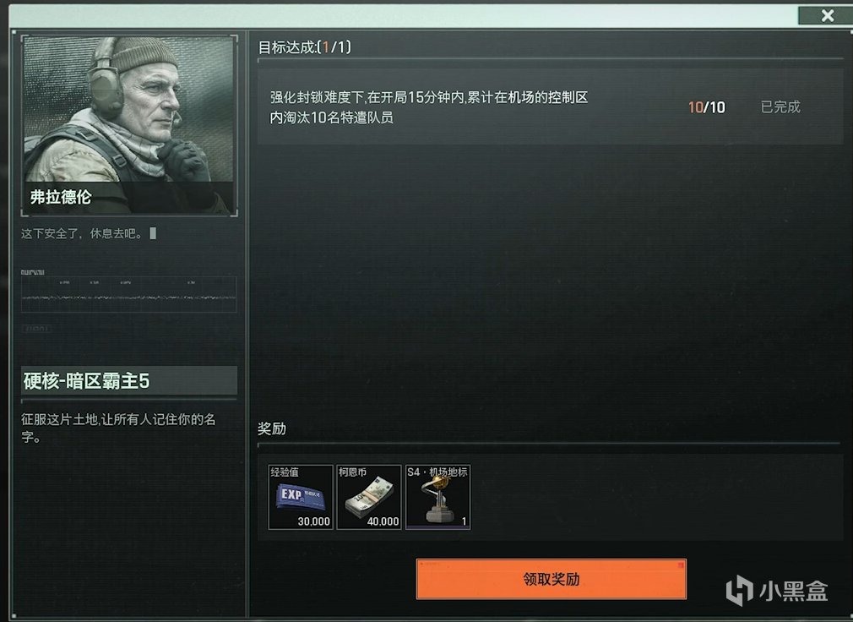Click the 经验值 EXP reward icon
The height and width of the screenshot is (622, 853).
301,497
